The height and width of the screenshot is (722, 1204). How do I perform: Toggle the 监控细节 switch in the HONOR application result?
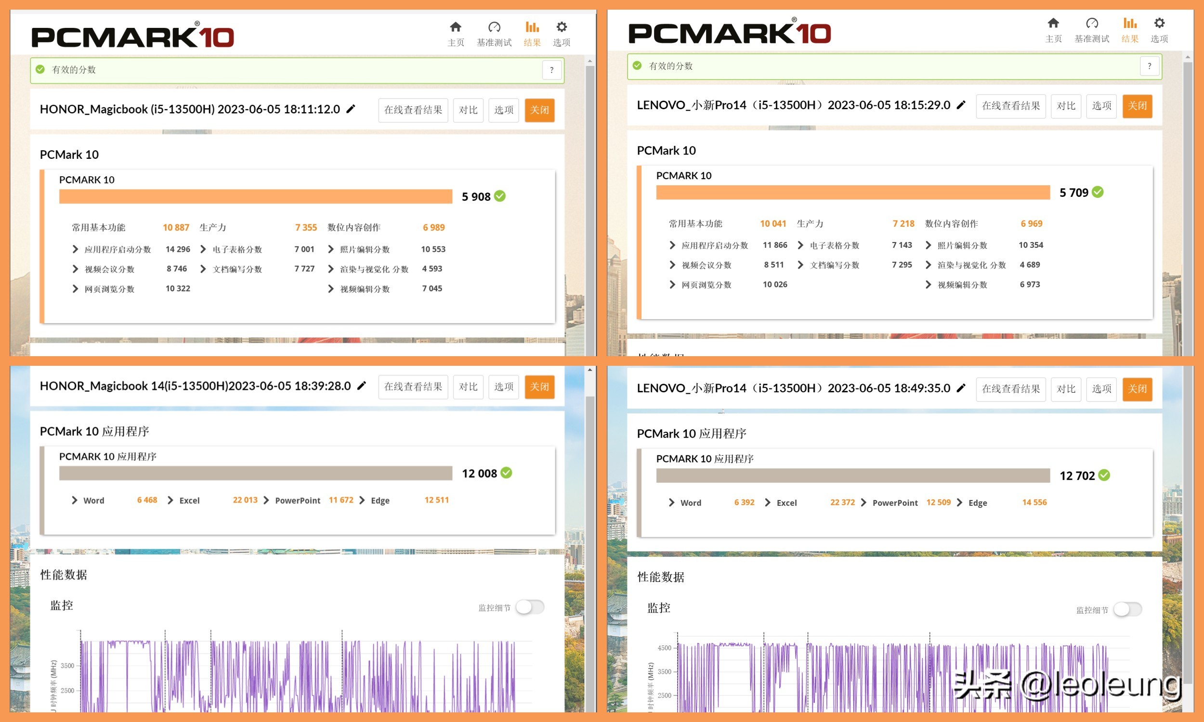pos(530,607)
